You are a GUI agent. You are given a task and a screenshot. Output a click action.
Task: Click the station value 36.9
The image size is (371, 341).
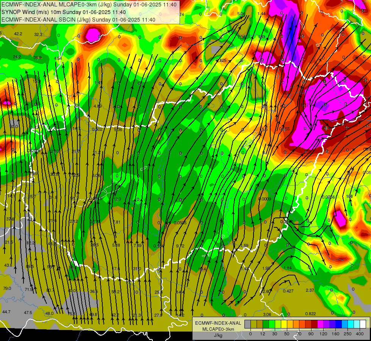[38, 58]
